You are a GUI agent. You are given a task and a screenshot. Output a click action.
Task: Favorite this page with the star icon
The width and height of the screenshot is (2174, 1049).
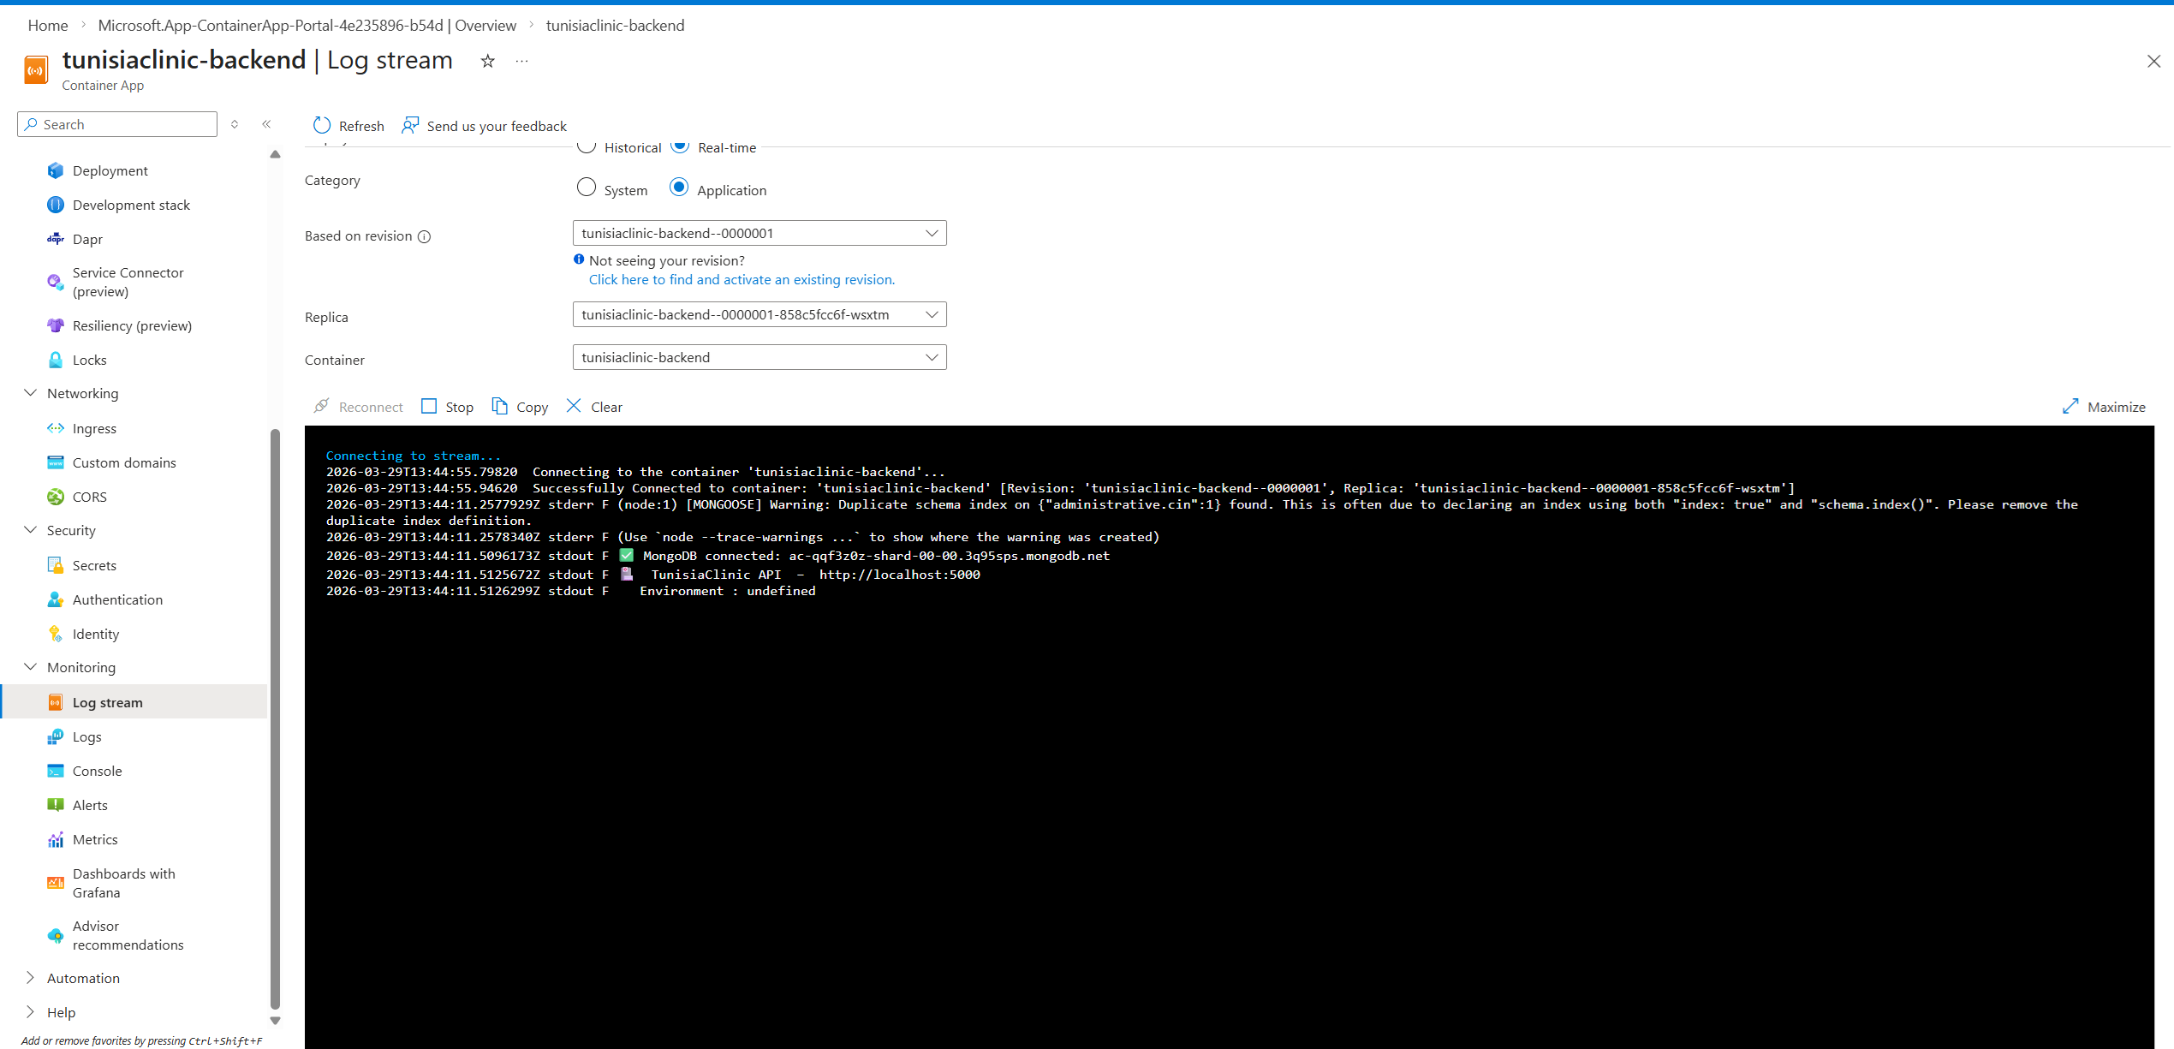(x=487, y=61)
